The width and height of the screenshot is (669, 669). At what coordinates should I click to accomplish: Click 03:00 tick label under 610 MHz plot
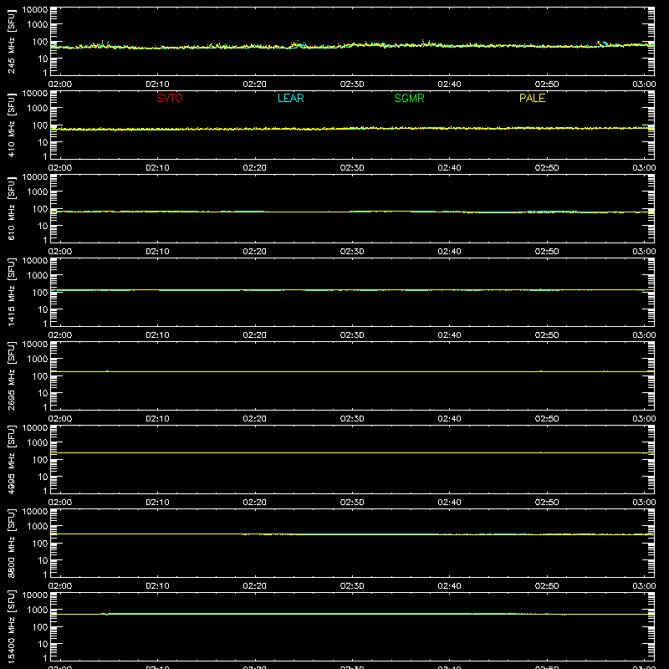tap(644, 252)
